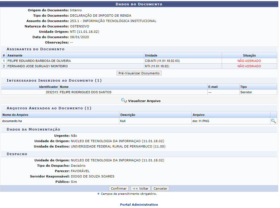
Task: Click the Decisório dispatch type value
Action: coord(78,166)
